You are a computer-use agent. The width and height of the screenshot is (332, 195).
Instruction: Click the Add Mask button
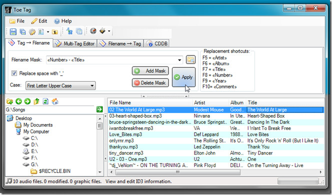point(150,71)
